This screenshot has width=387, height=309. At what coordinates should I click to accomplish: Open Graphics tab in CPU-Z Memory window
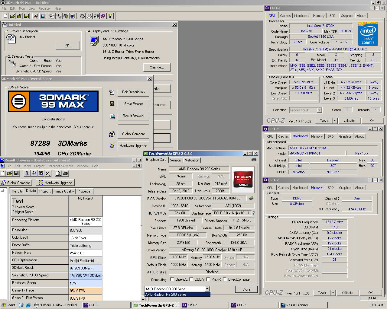[x=345, y=188]
